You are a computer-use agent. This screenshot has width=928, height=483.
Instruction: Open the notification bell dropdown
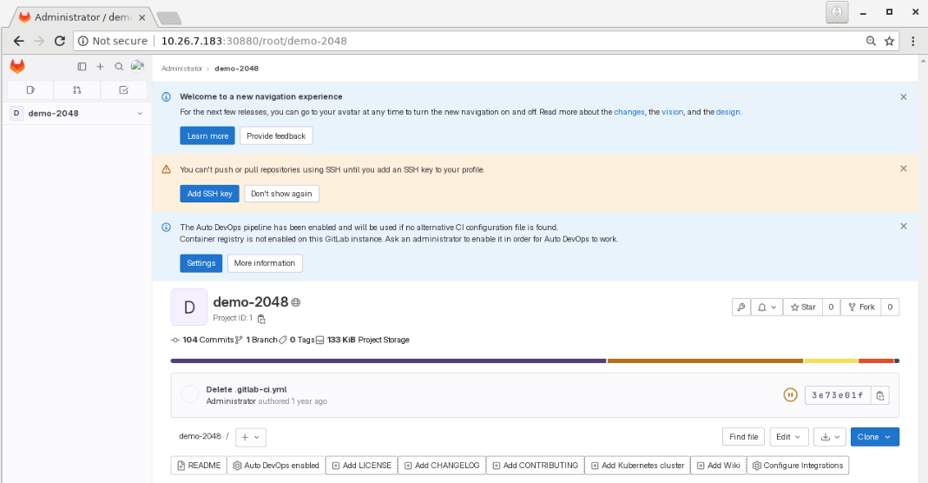coord(767,308)
